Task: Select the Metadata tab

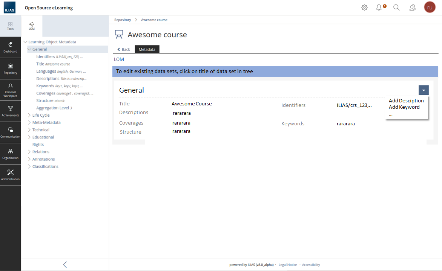Action: click(x=147, y=49)
